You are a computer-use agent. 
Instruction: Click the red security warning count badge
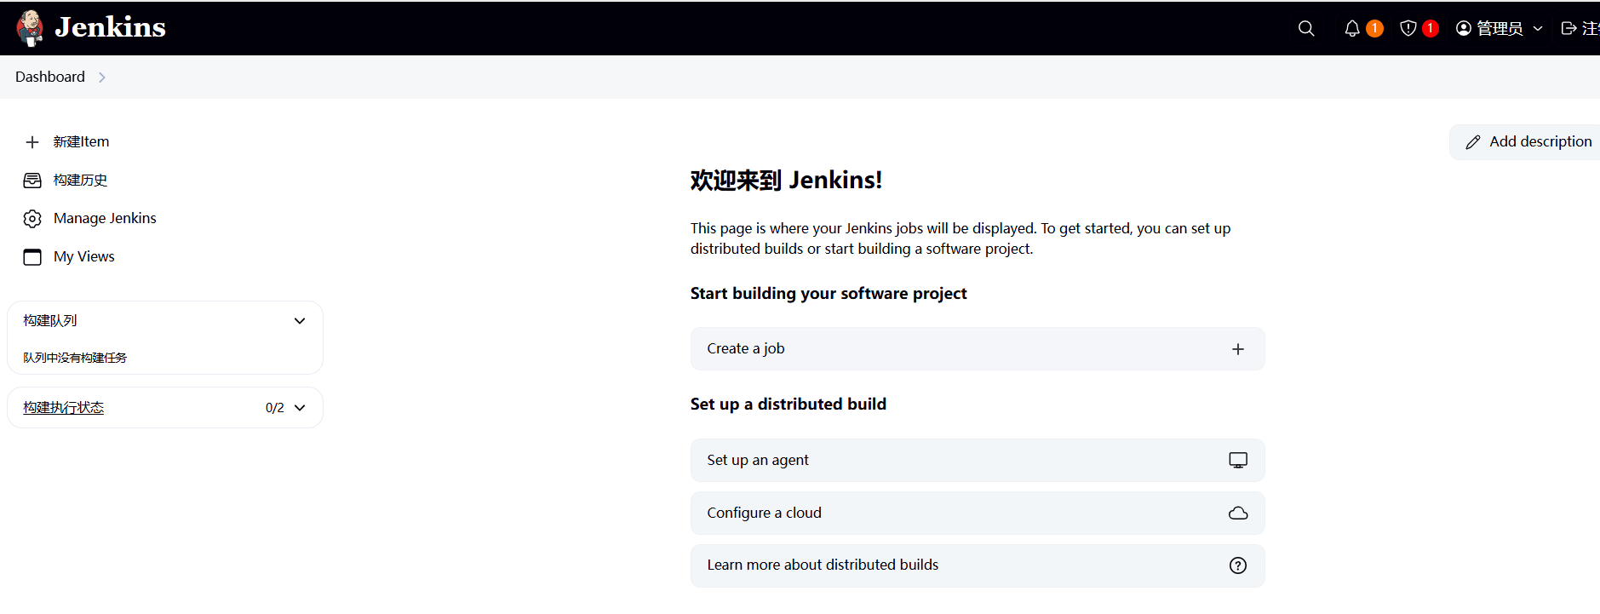coord(1431,28)
